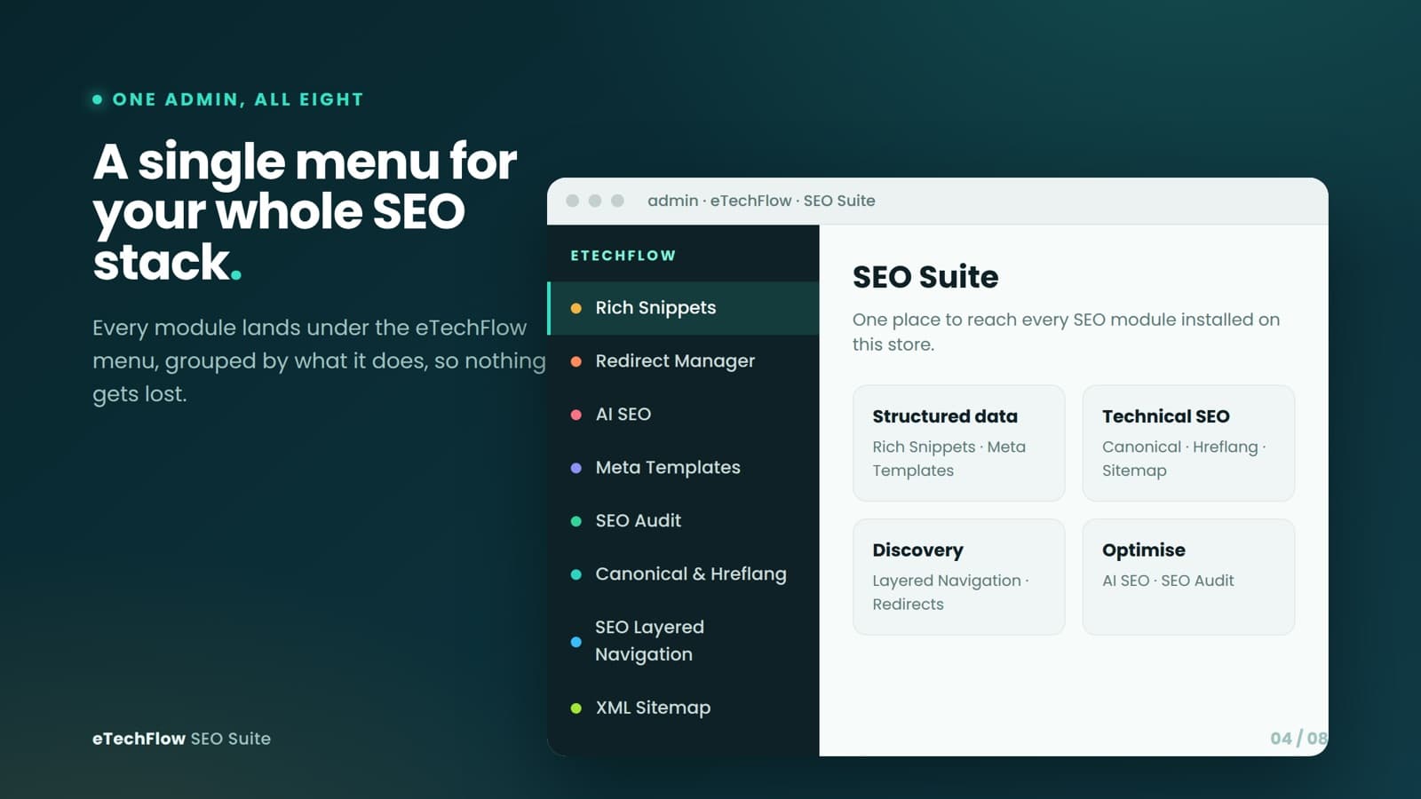The width and height of the screenshot is (1421, 799).
Task: Click the 'A single menu for your whole SEO stack' headline
Action: tap(305, 211)
